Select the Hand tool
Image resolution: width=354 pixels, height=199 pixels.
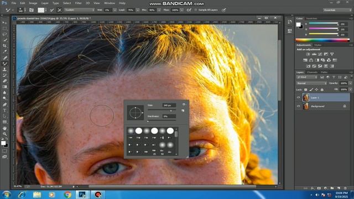tap(4, 128)
